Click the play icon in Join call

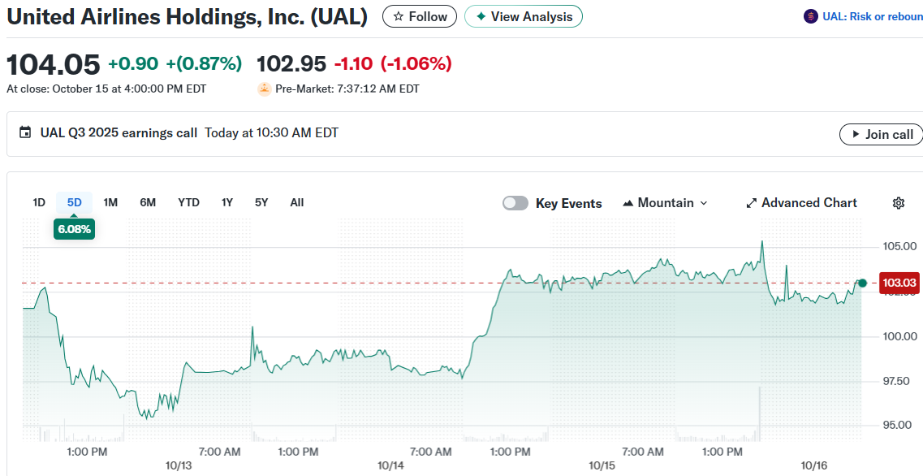[x=855, y=134]
